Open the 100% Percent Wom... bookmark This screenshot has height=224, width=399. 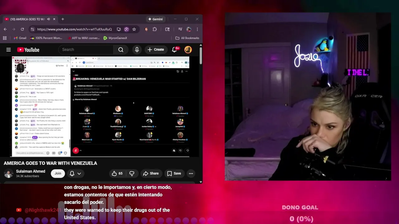tap(46, 38)
